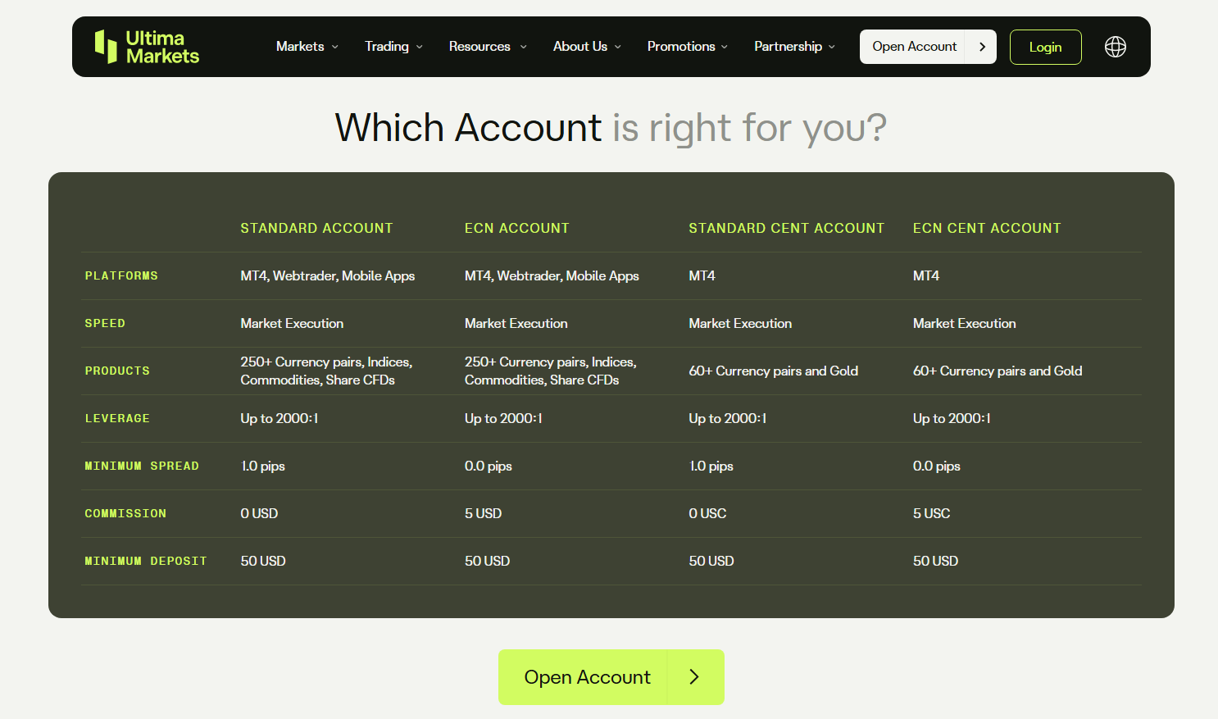
Task: Click ECN Cent 0.0 pips spread
Action: click(x=937, y=466)
